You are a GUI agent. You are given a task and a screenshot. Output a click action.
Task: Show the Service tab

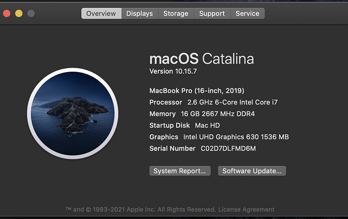[x=248, y=14]
